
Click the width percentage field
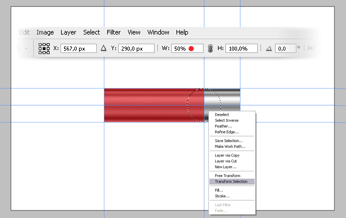pyautogui.click(x=187, y=48)
